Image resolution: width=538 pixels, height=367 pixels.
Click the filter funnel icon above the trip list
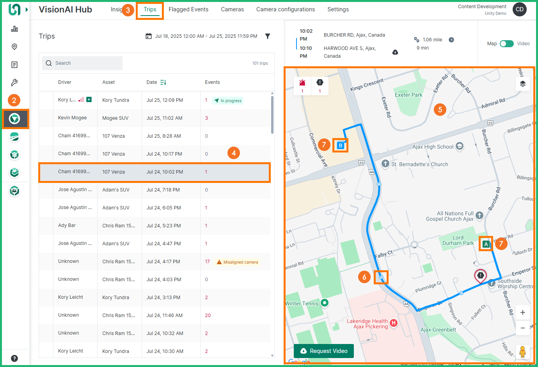point(268,36)
